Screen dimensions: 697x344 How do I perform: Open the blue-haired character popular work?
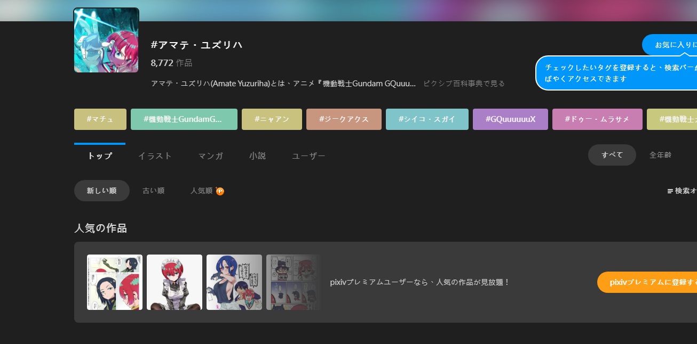point(234,282)
